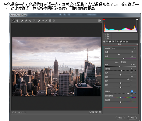Click the 色调 value field
The image size is (142, 121).
[x=132, y=56]
